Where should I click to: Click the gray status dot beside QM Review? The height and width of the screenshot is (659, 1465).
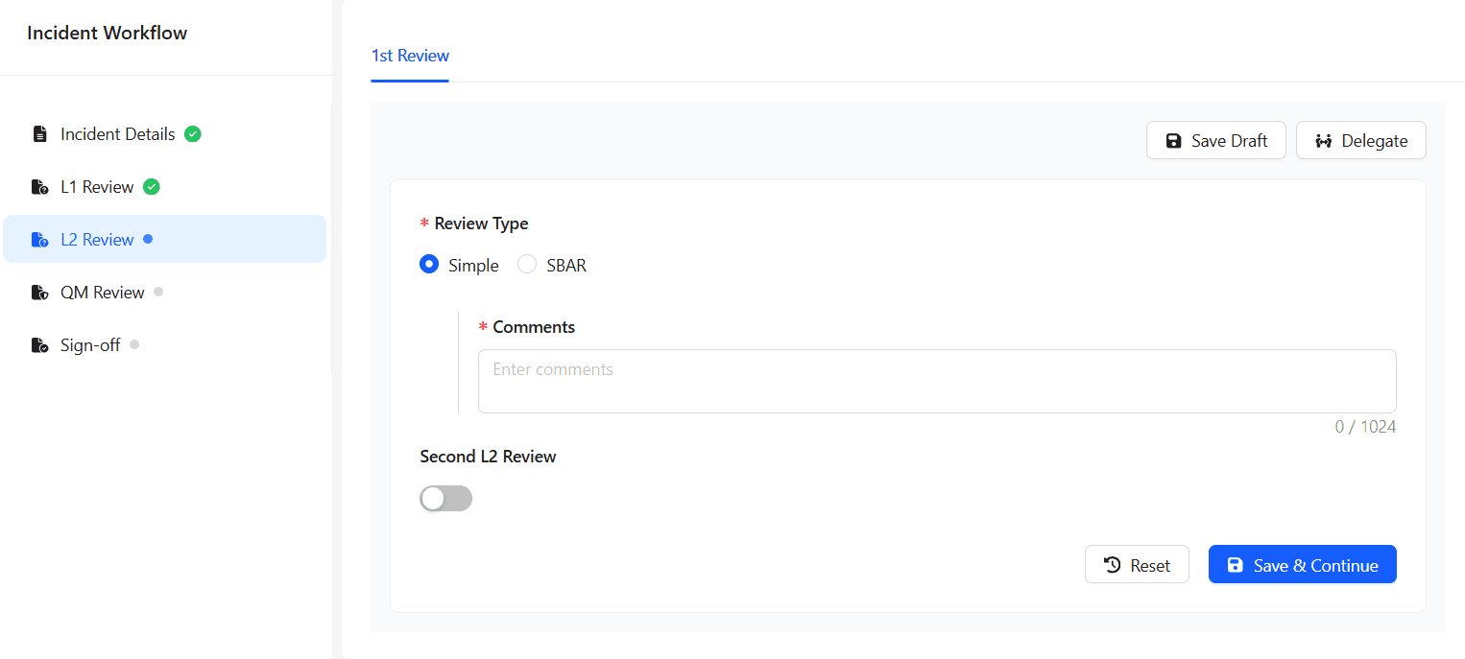(158, 292)
